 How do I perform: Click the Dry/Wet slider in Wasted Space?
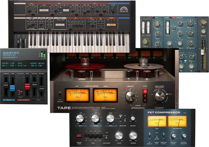[42, 89]
